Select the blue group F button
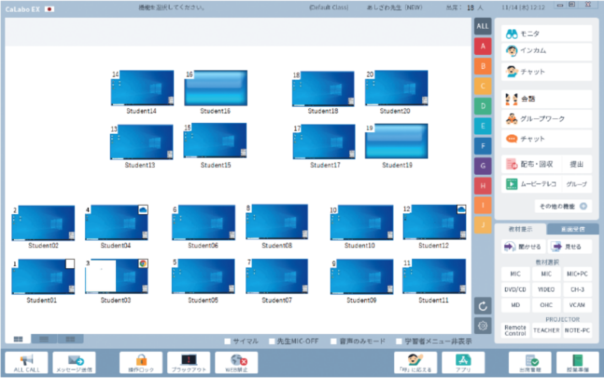This screenshot has width=604, height=378. (x=483, y=146)
